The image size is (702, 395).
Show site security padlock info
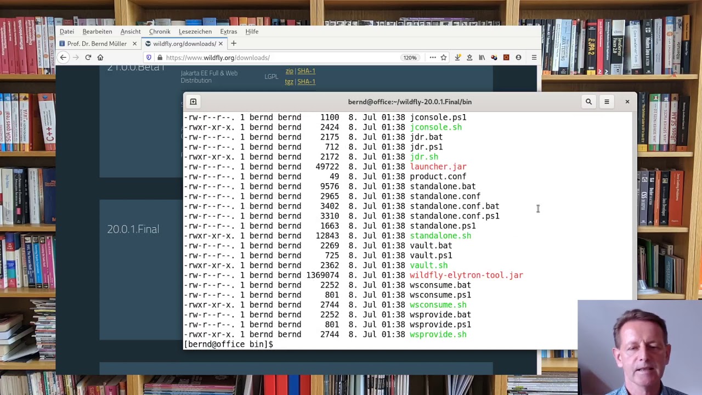160,58
